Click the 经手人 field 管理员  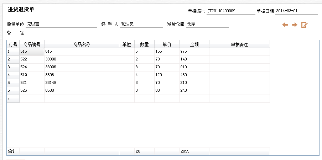141,24
